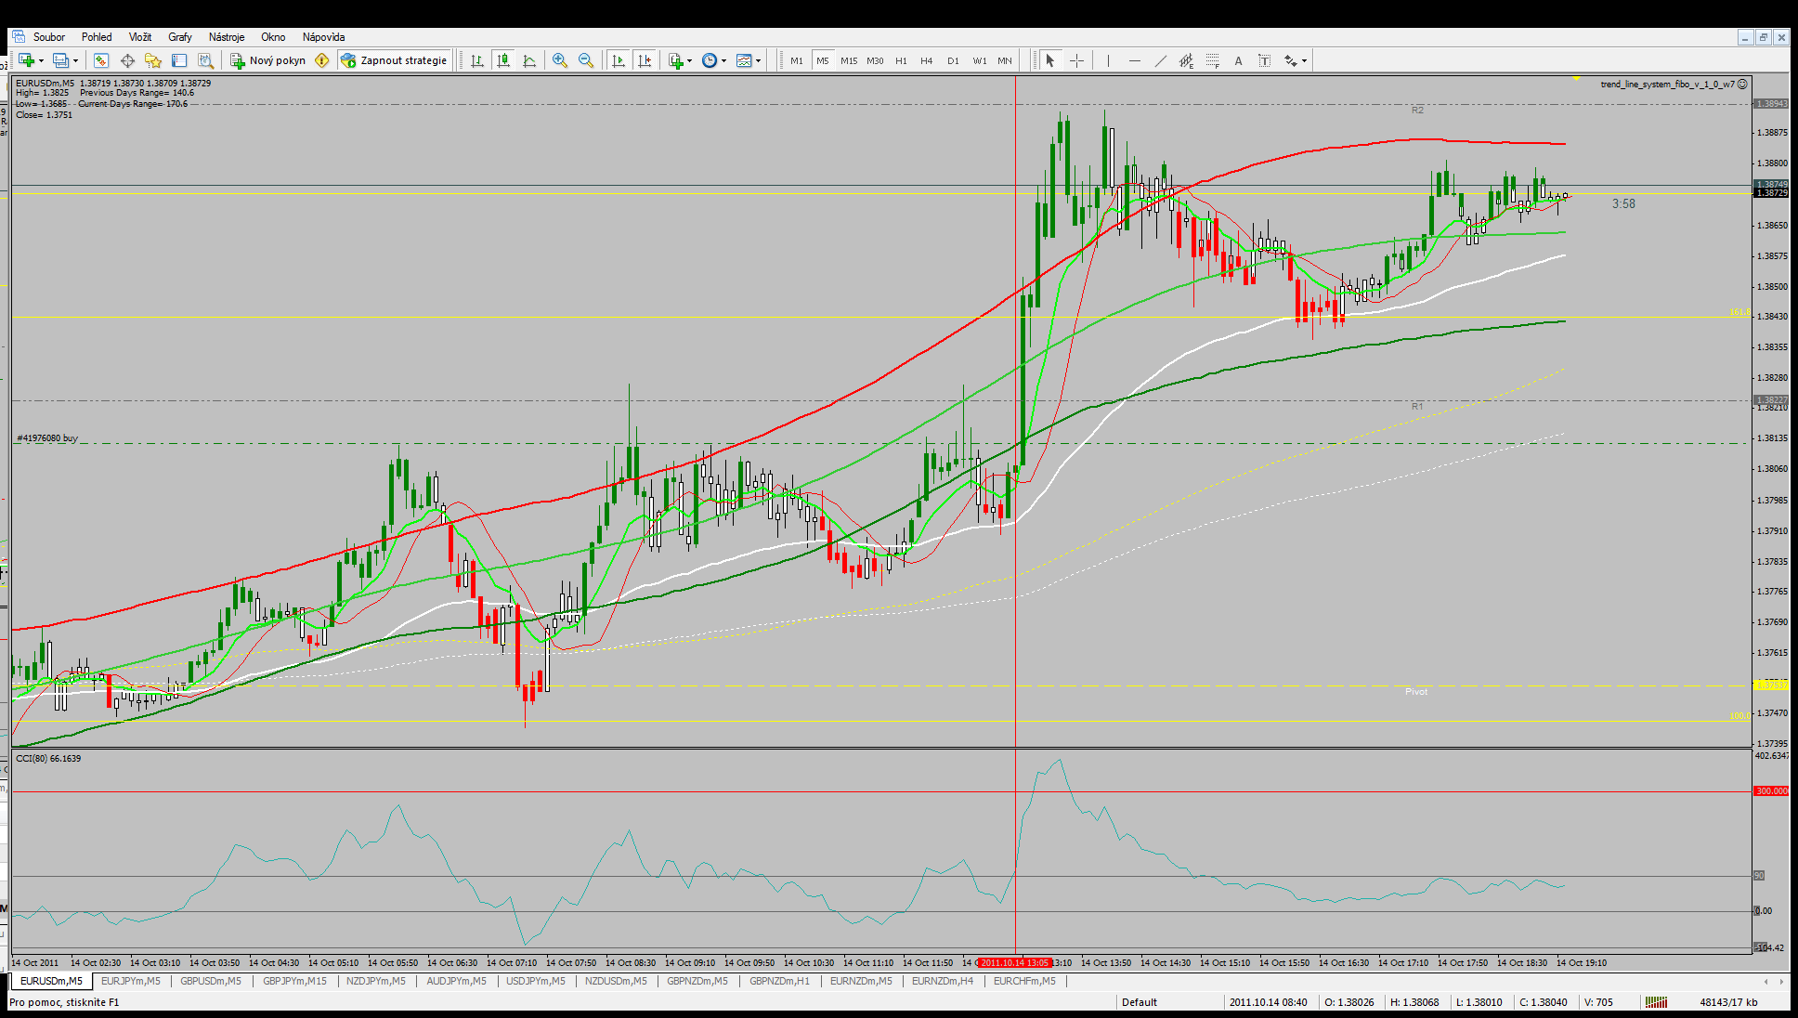Image resolution: width=1798 pixels, height=1018 pixels.
Task: Open the Pohled menu
Action: pos(97,37)
